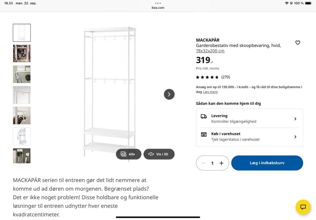This screenshot has width=316, height=220.
Task: Add product to favorites with heart icon
Action: [x=298, y=43]
